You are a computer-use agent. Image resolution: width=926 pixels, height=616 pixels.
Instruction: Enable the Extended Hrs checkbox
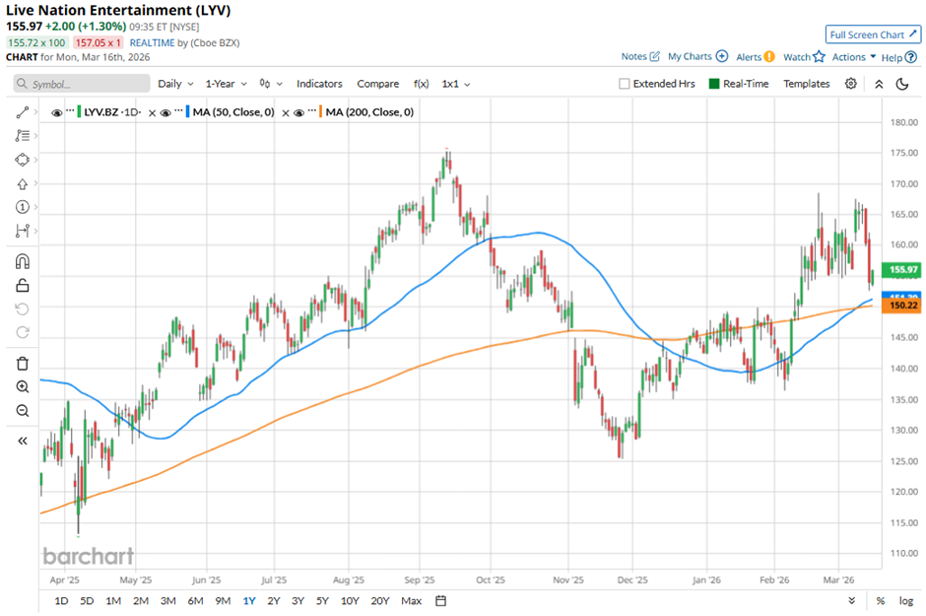[x=625, y=84]
